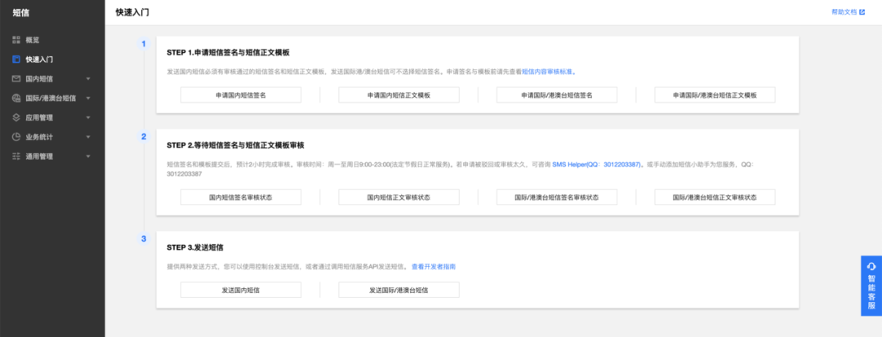Click the 国内短信 envelope icon
The height and width of the screenshot is (337, 882).
[x=16, y=78]
